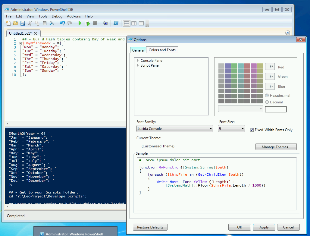310x236 pixels.
Task: Open the Tools menu
Action: click(43, 16)
